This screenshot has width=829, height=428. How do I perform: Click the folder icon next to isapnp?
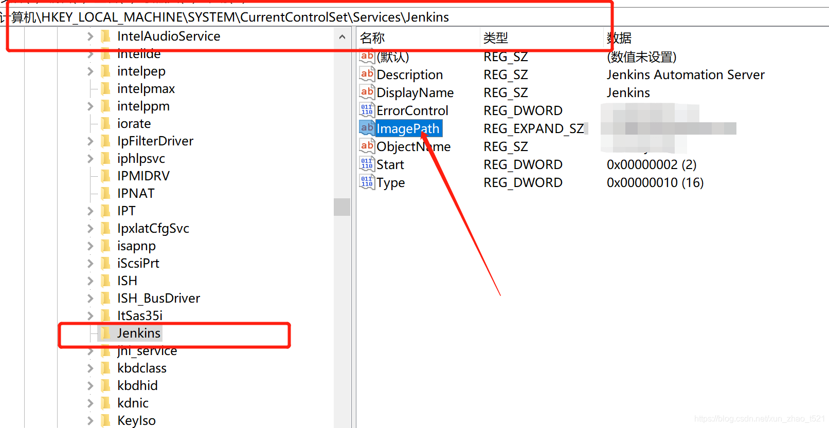tap(106, 246)
